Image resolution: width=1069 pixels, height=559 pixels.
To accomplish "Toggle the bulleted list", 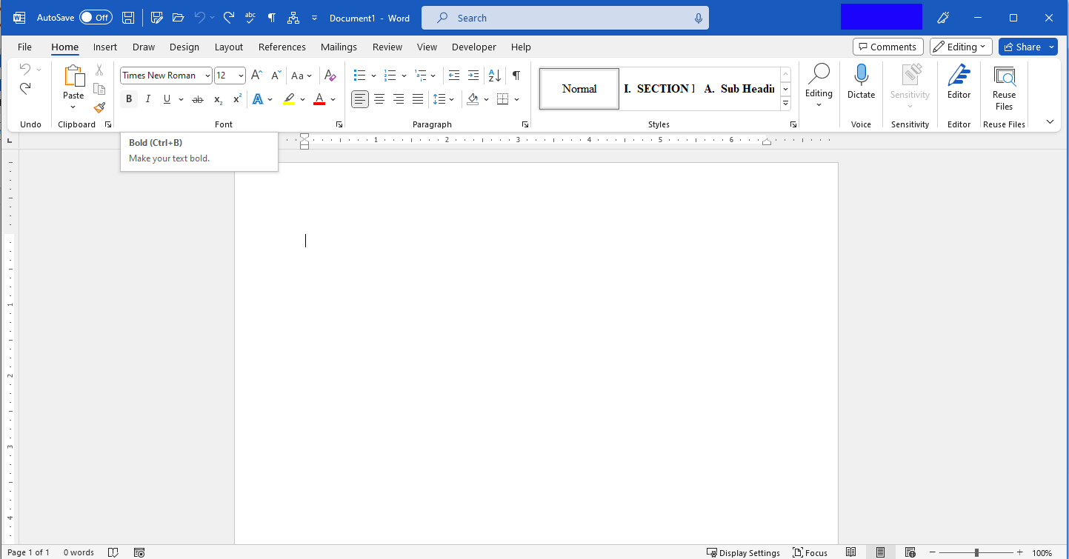I will coord(360,75).
